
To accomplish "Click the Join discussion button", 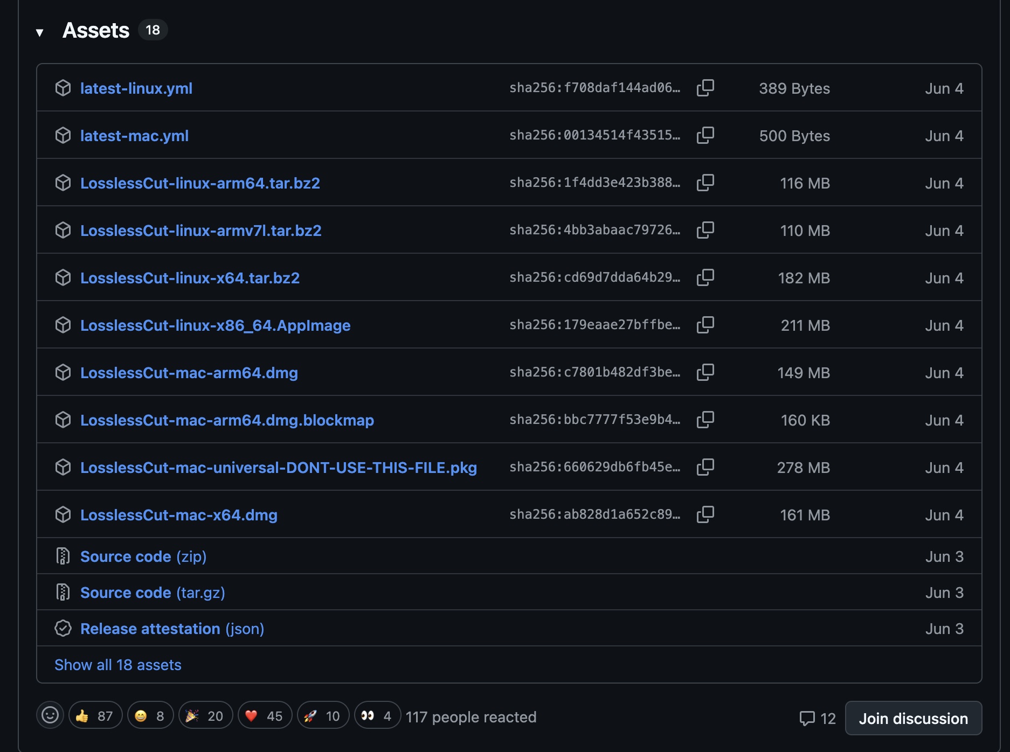I will click(x=914, y=718).
